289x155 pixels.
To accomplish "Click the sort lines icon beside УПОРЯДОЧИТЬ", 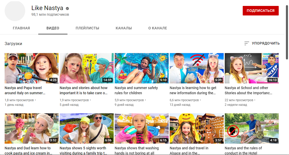I will click(247, 43).
